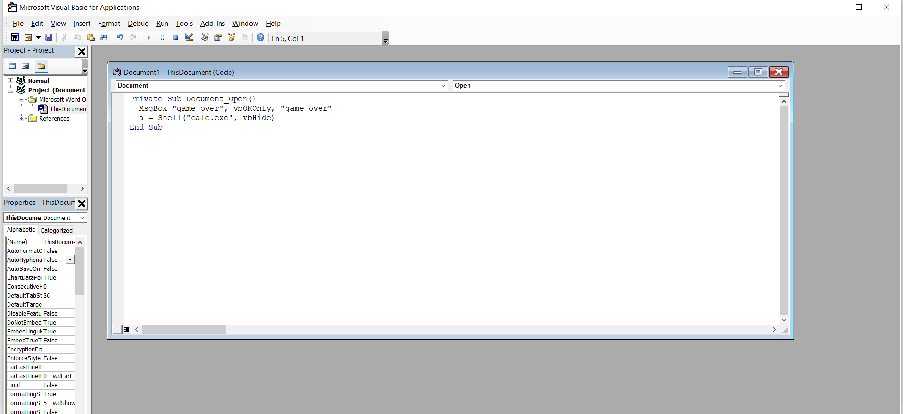
Task: Click the View Microsoft Word icon
Action: coord(15,38)
